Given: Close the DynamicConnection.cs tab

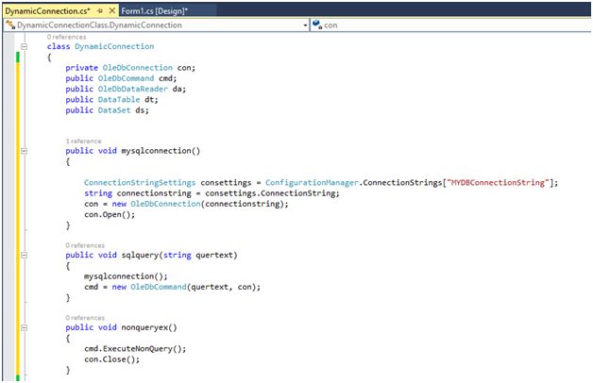Looking at the screenshot, I should click(x=112, y=11).
